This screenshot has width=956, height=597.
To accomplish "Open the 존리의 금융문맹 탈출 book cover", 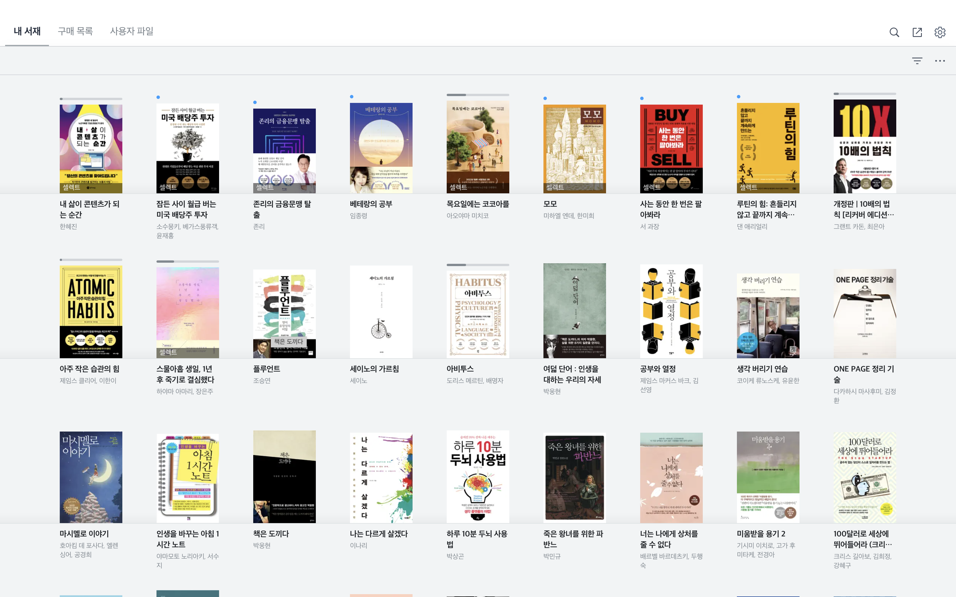I will tap(285, 151).
